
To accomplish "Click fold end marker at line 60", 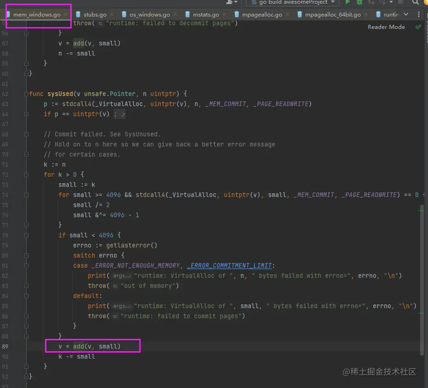I will [26, 73].
